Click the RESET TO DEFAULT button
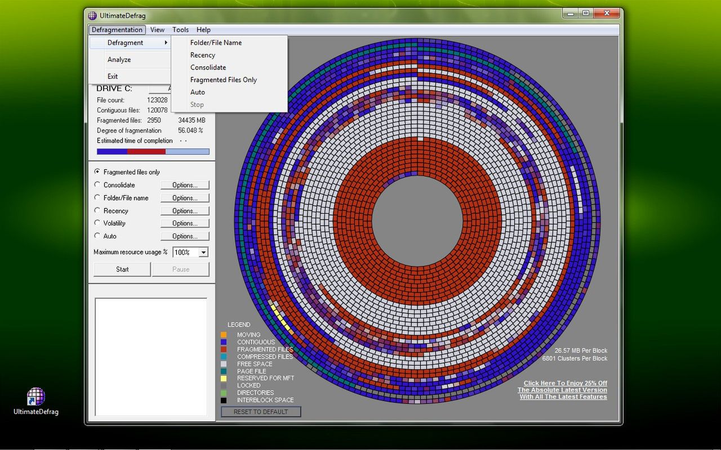721x450 pixels. [261, 412]
